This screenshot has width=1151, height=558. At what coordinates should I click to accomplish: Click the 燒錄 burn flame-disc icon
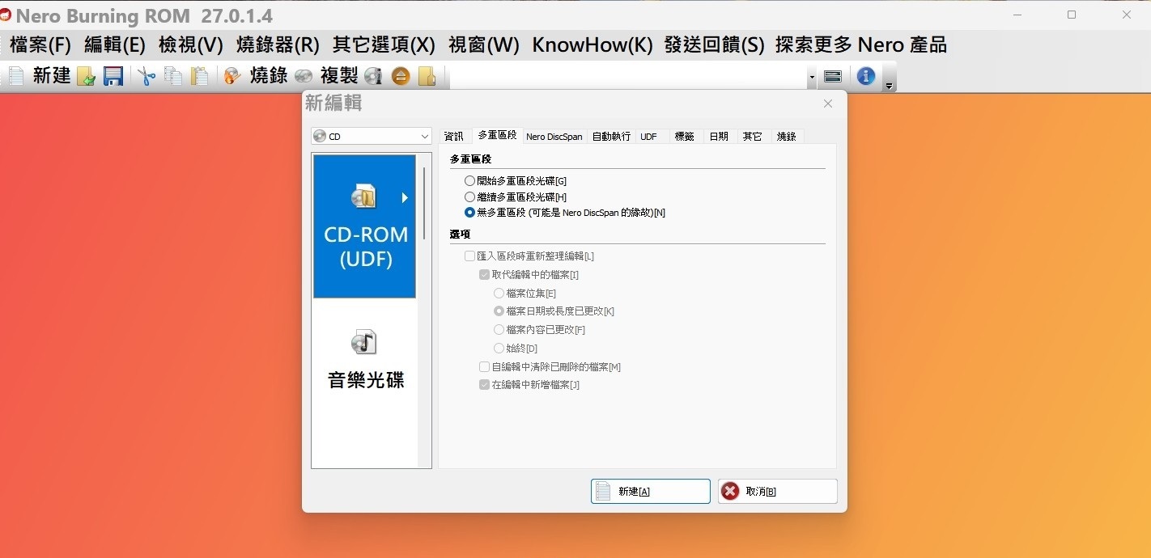(x=233, y=76)
